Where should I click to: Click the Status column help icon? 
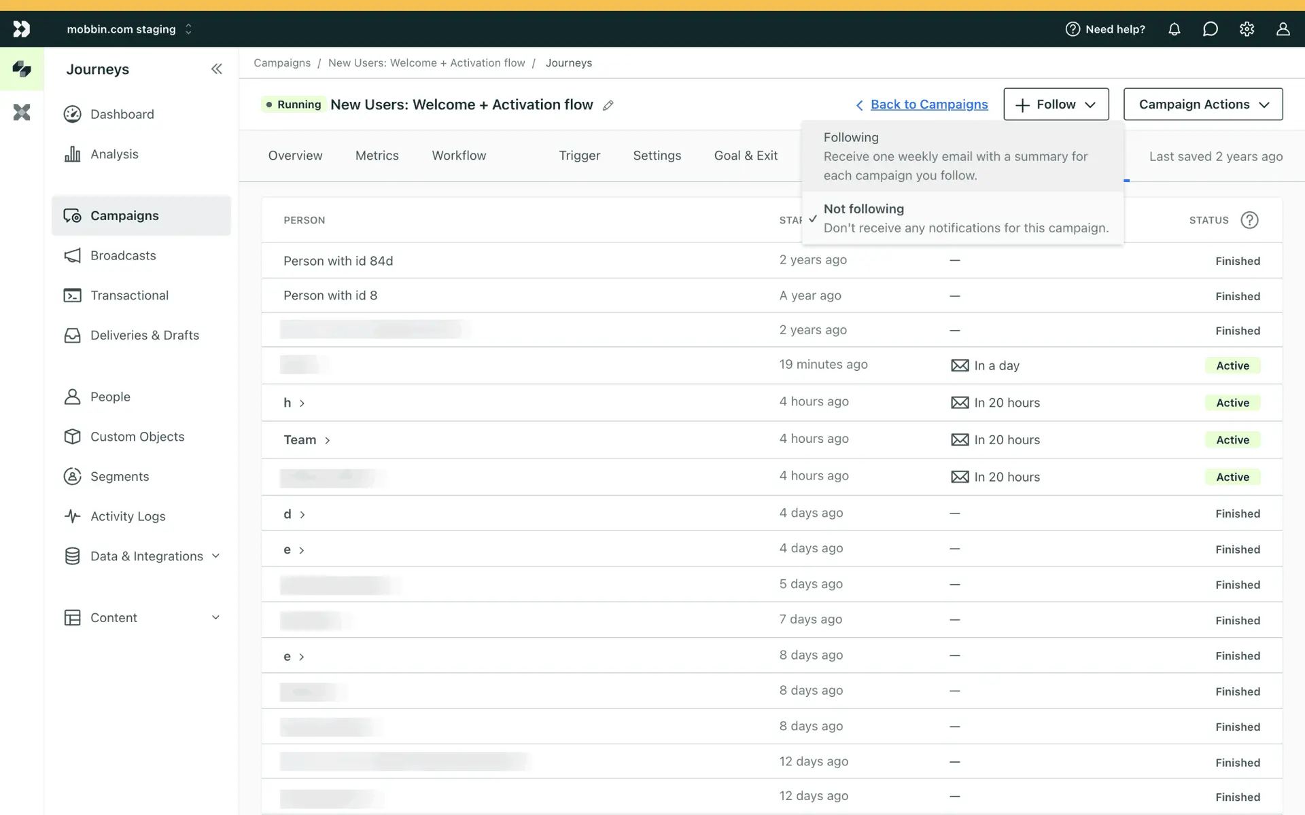pyautogui.click(x=1249, y=220)
